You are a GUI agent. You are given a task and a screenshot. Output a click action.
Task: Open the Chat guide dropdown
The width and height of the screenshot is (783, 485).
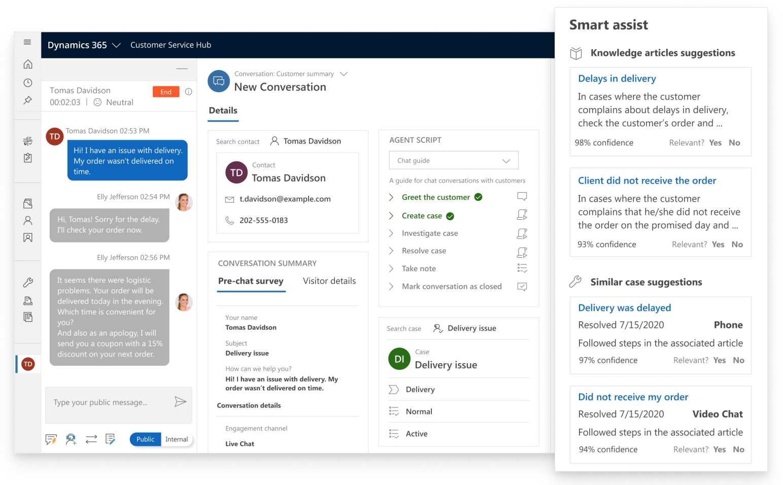click(x=454, y=160)
